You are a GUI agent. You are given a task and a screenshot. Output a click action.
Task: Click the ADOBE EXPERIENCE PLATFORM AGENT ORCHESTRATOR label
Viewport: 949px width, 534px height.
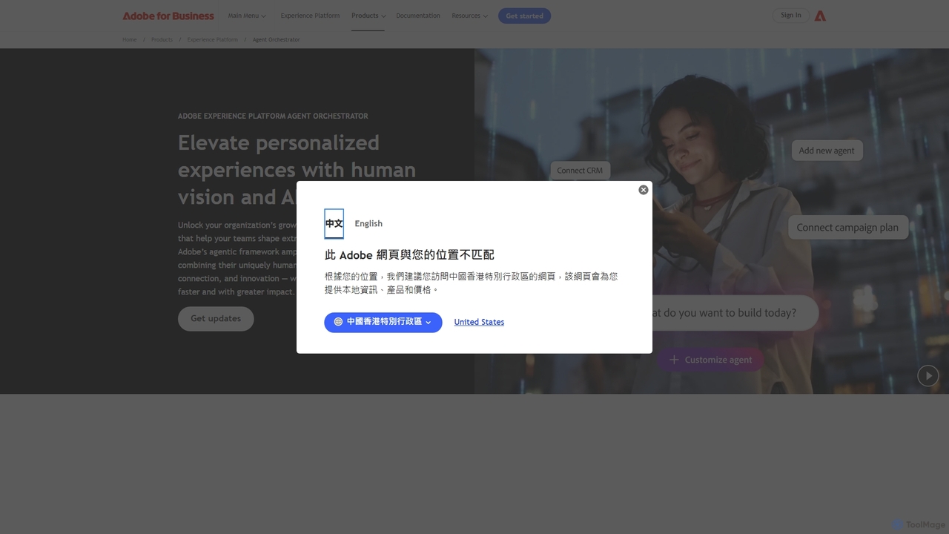(x=273, y=116)
